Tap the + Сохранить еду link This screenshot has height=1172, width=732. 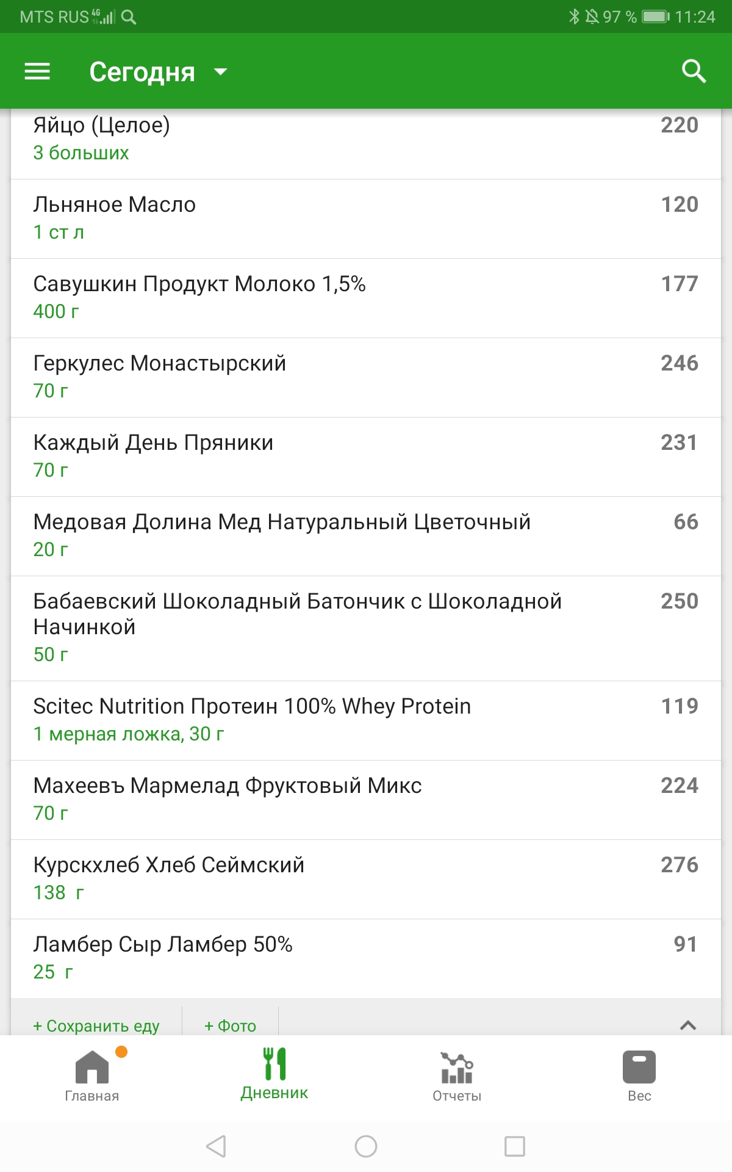coord(96,1025)
